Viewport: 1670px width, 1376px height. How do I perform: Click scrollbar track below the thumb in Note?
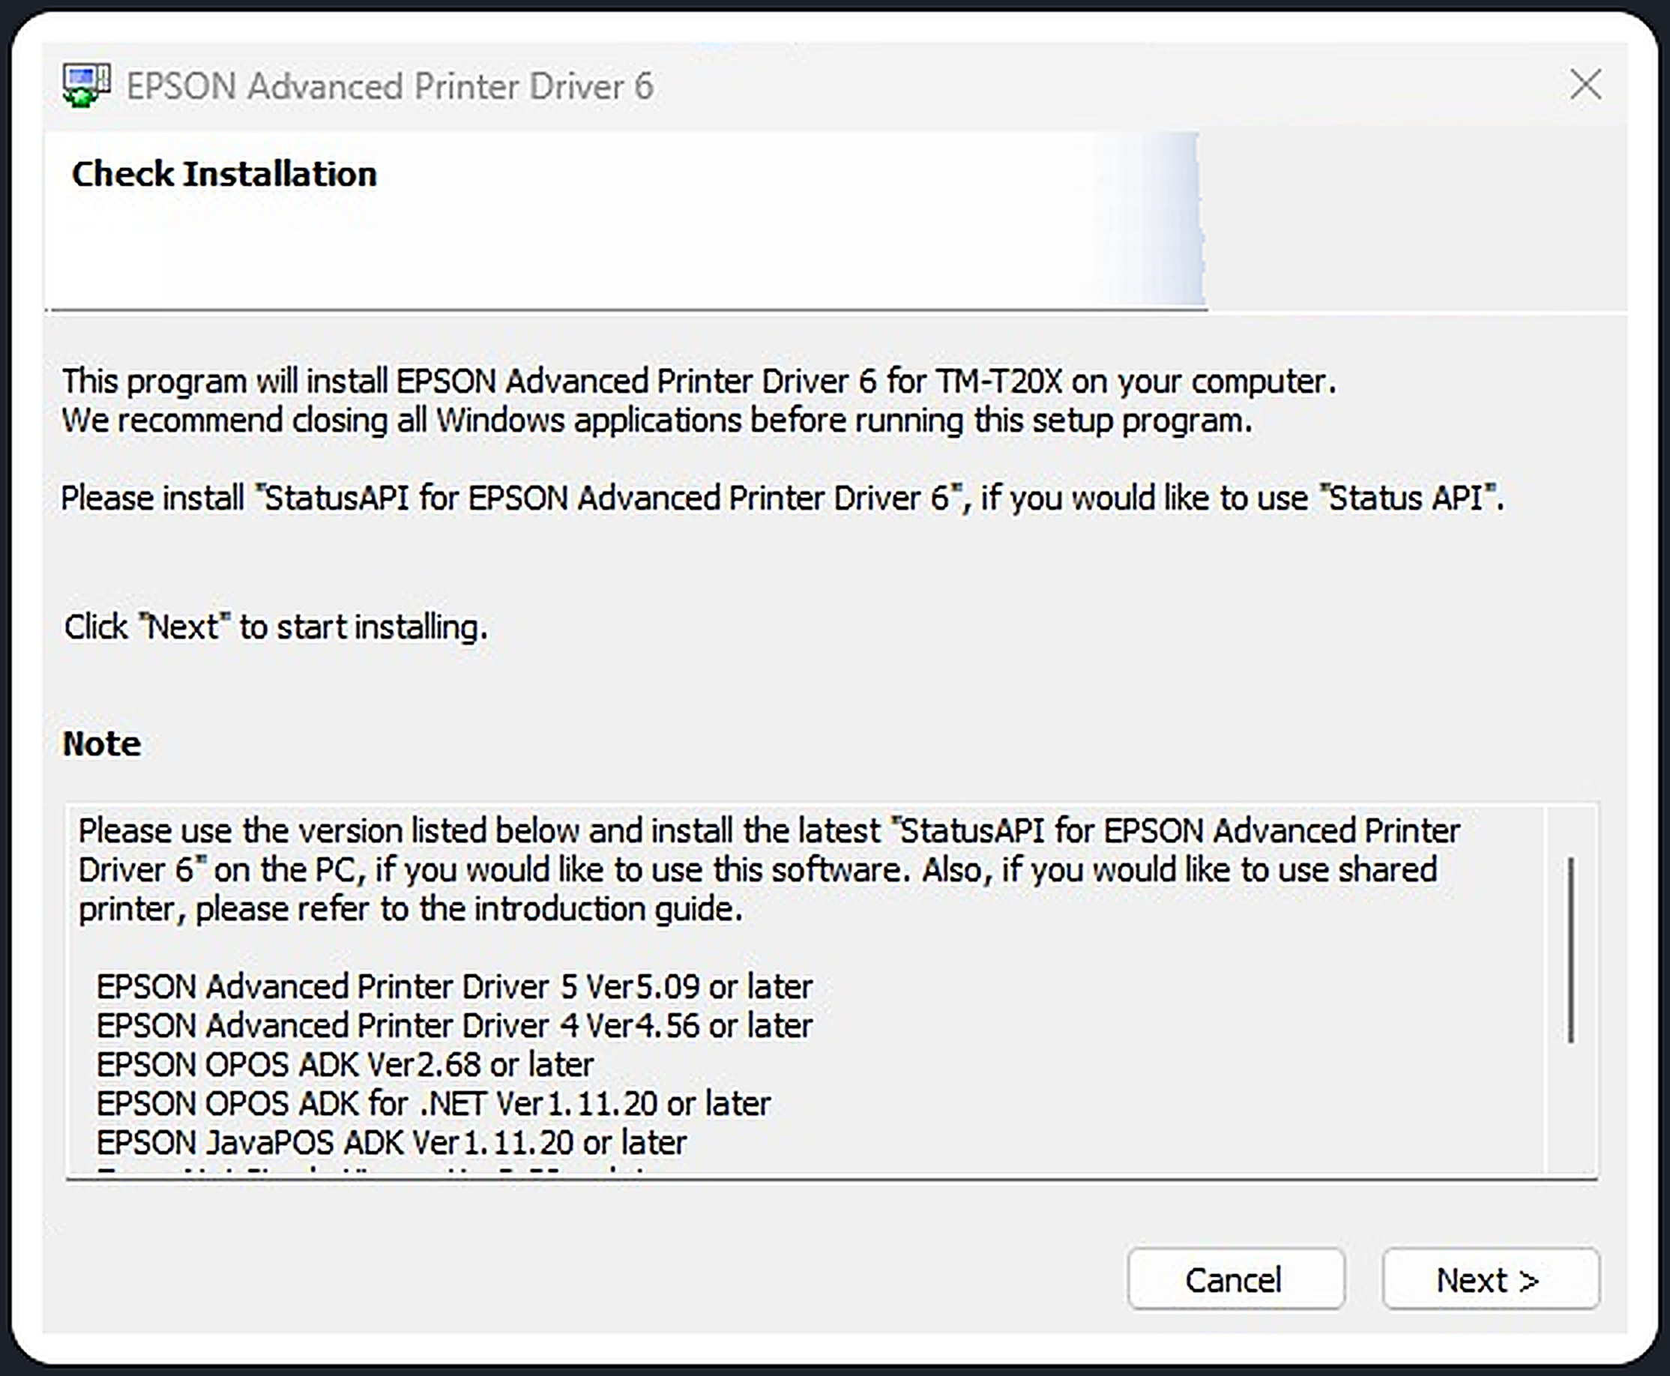click(x=1572, y=1108)
